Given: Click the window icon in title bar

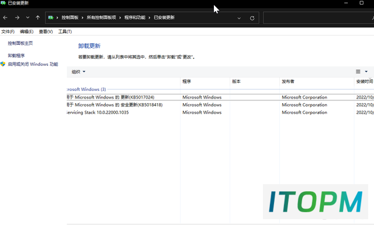Looking at the screenshot, I should [x=4, y=3].
